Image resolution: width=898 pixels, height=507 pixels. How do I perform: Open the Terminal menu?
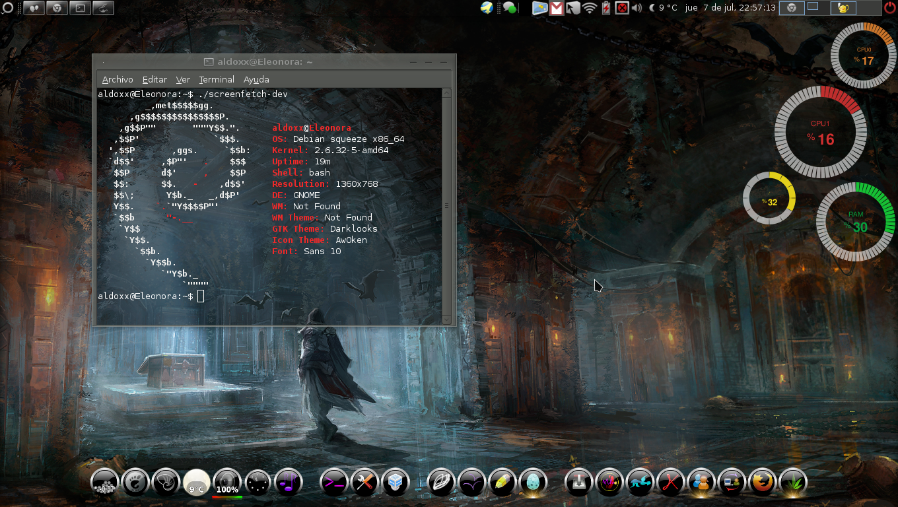(217, 79)
